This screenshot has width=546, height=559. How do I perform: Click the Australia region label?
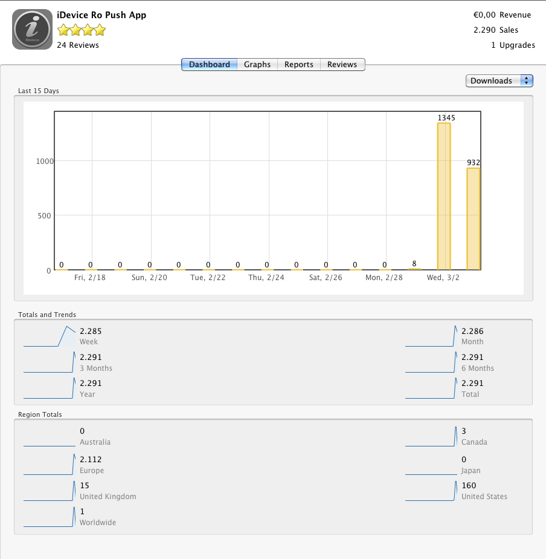click(x=95, y=442)
